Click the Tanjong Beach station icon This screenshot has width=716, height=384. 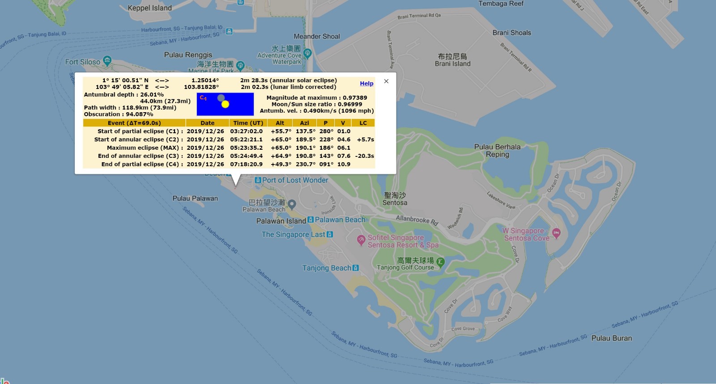click(x=356, y=268)
